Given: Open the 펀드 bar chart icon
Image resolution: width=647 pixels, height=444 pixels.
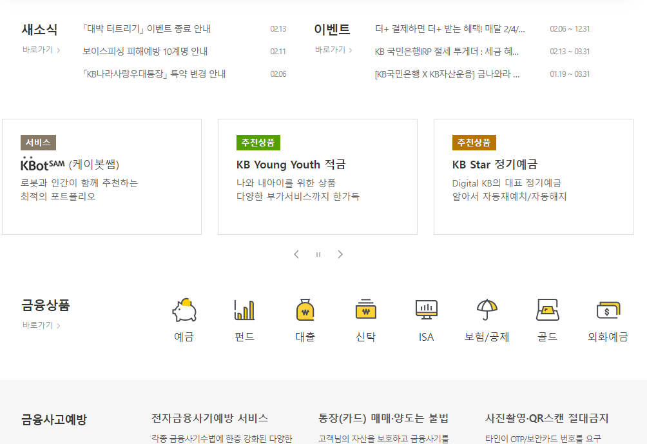Looking at the screenshot, I should point(244,310).
